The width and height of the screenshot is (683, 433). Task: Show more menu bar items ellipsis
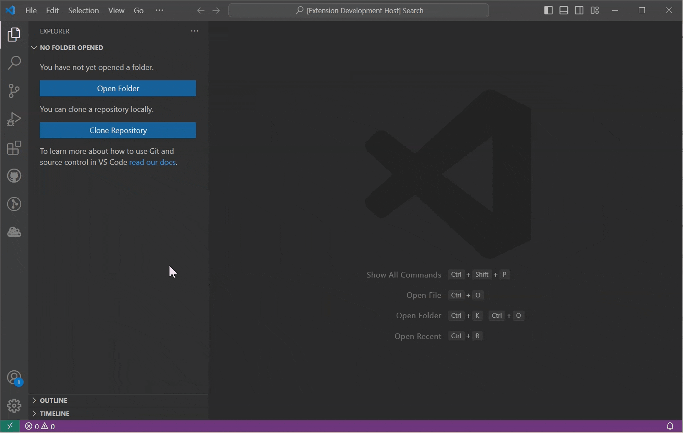[159, 10]
